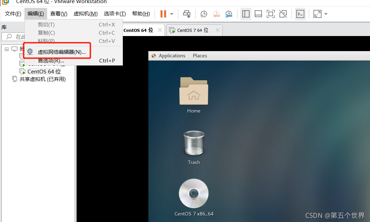Screen dimensions: 370x222
Task: Choose 首选项(R)... menu entry
Action: 74,61
